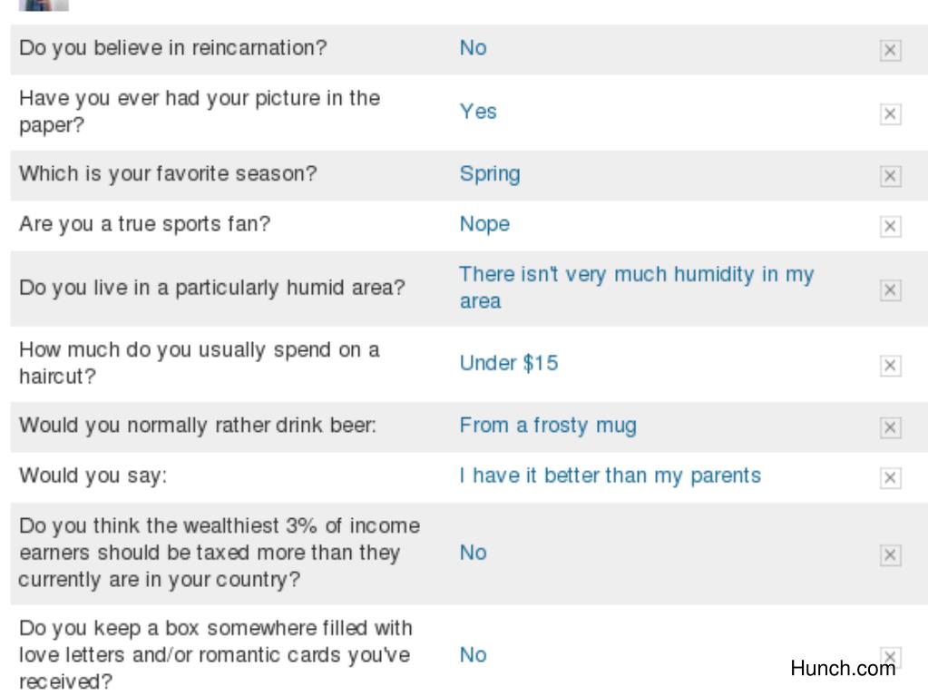928x696 pixels.
Task: Delete the haircut spending answer
Action: (890, 365)
